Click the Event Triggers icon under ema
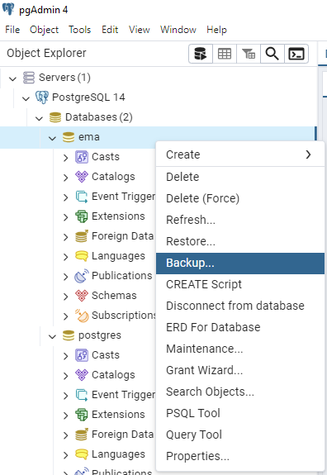This screenshot has width=327, height=475. point(82,197)
